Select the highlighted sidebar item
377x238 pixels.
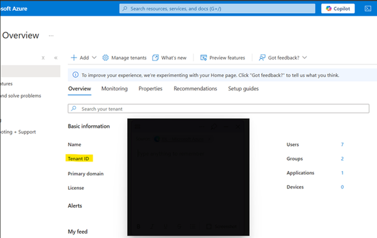(31, 71)
